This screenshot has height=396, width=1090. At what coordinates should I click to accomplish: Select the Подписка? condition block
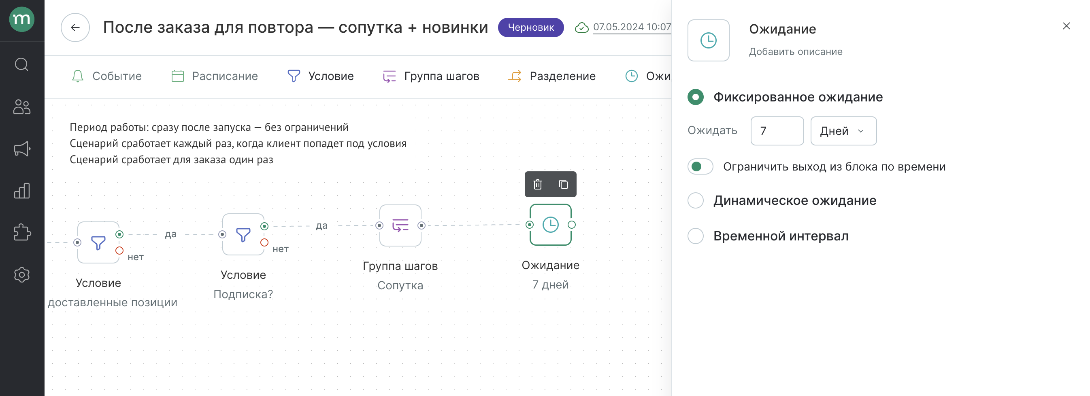pos(243,234)
